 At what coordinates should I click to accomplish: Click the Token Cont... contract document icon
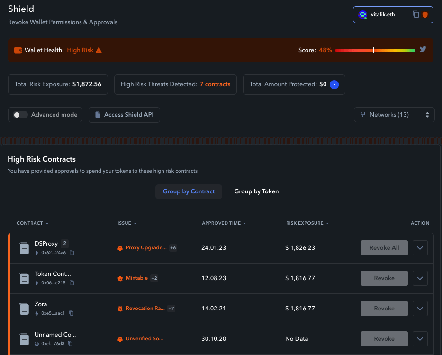(x=24, y=278)
